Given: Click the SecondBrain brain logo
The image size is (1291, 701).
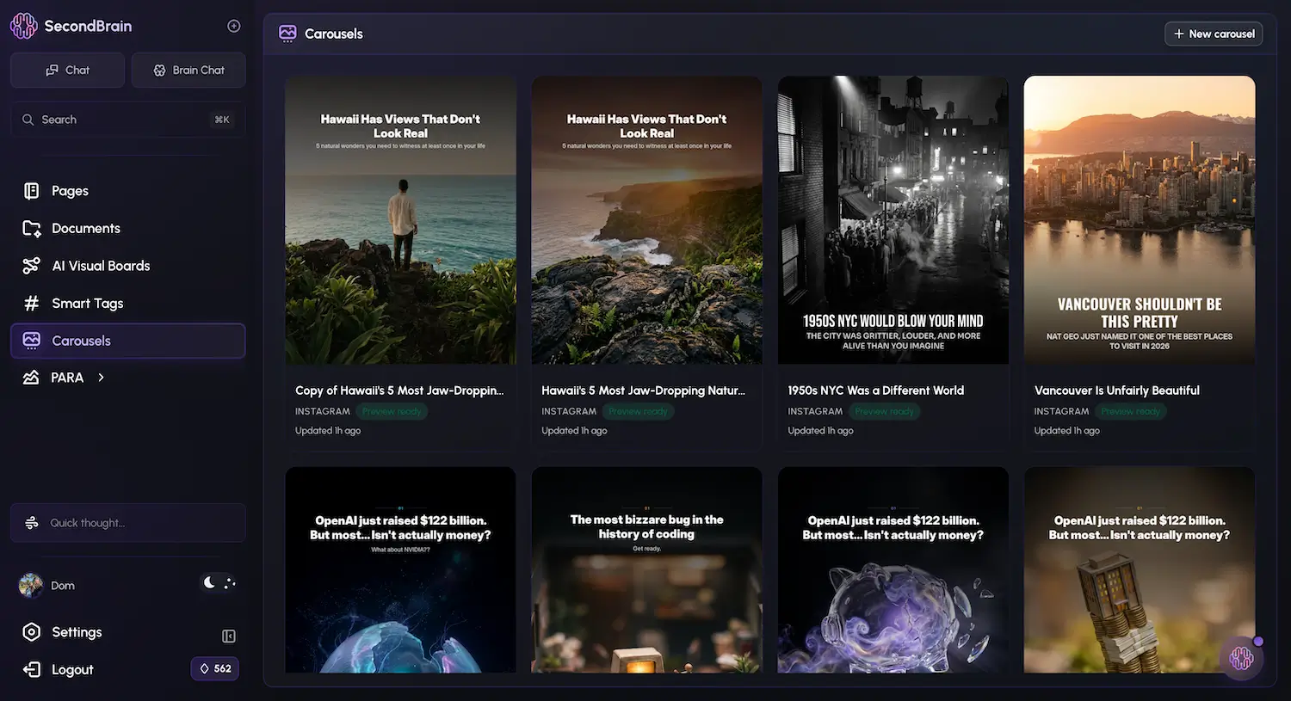Looking at the screenshot, I should pos(23,25).
